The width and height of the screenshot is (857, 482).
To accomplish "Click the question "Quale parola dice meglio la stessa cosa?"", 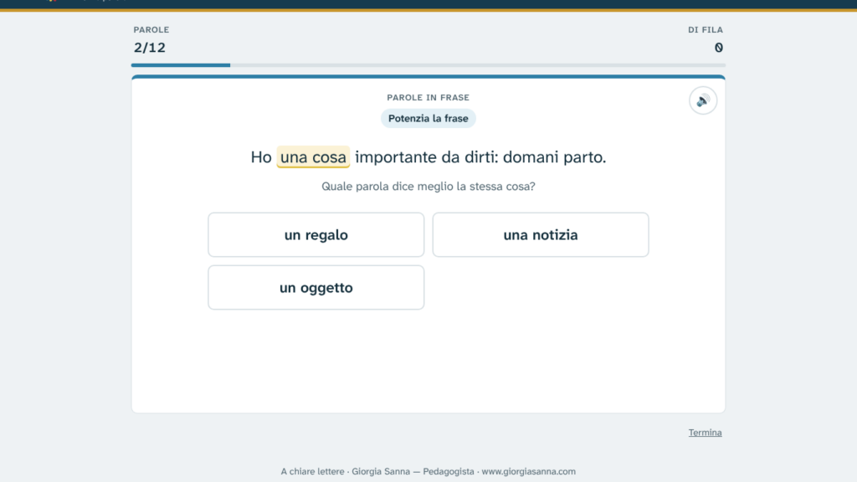I will 428,187.
